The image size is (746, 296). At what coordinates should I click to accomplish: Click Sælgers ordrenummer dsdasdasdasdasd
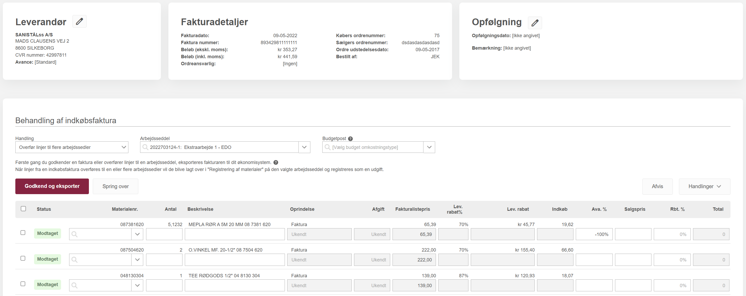[420, 43]
